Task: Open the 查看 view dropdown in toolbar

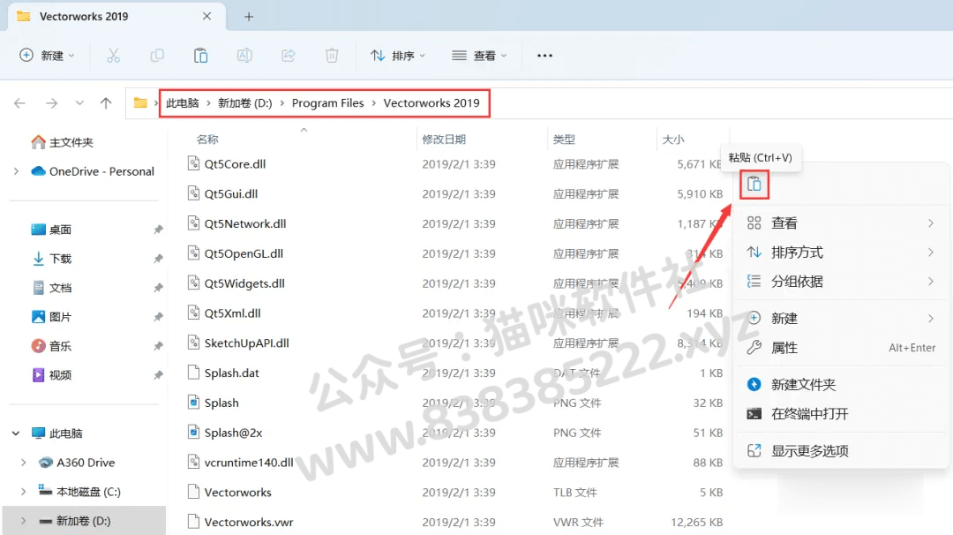Action: click(x=479, y=56)
